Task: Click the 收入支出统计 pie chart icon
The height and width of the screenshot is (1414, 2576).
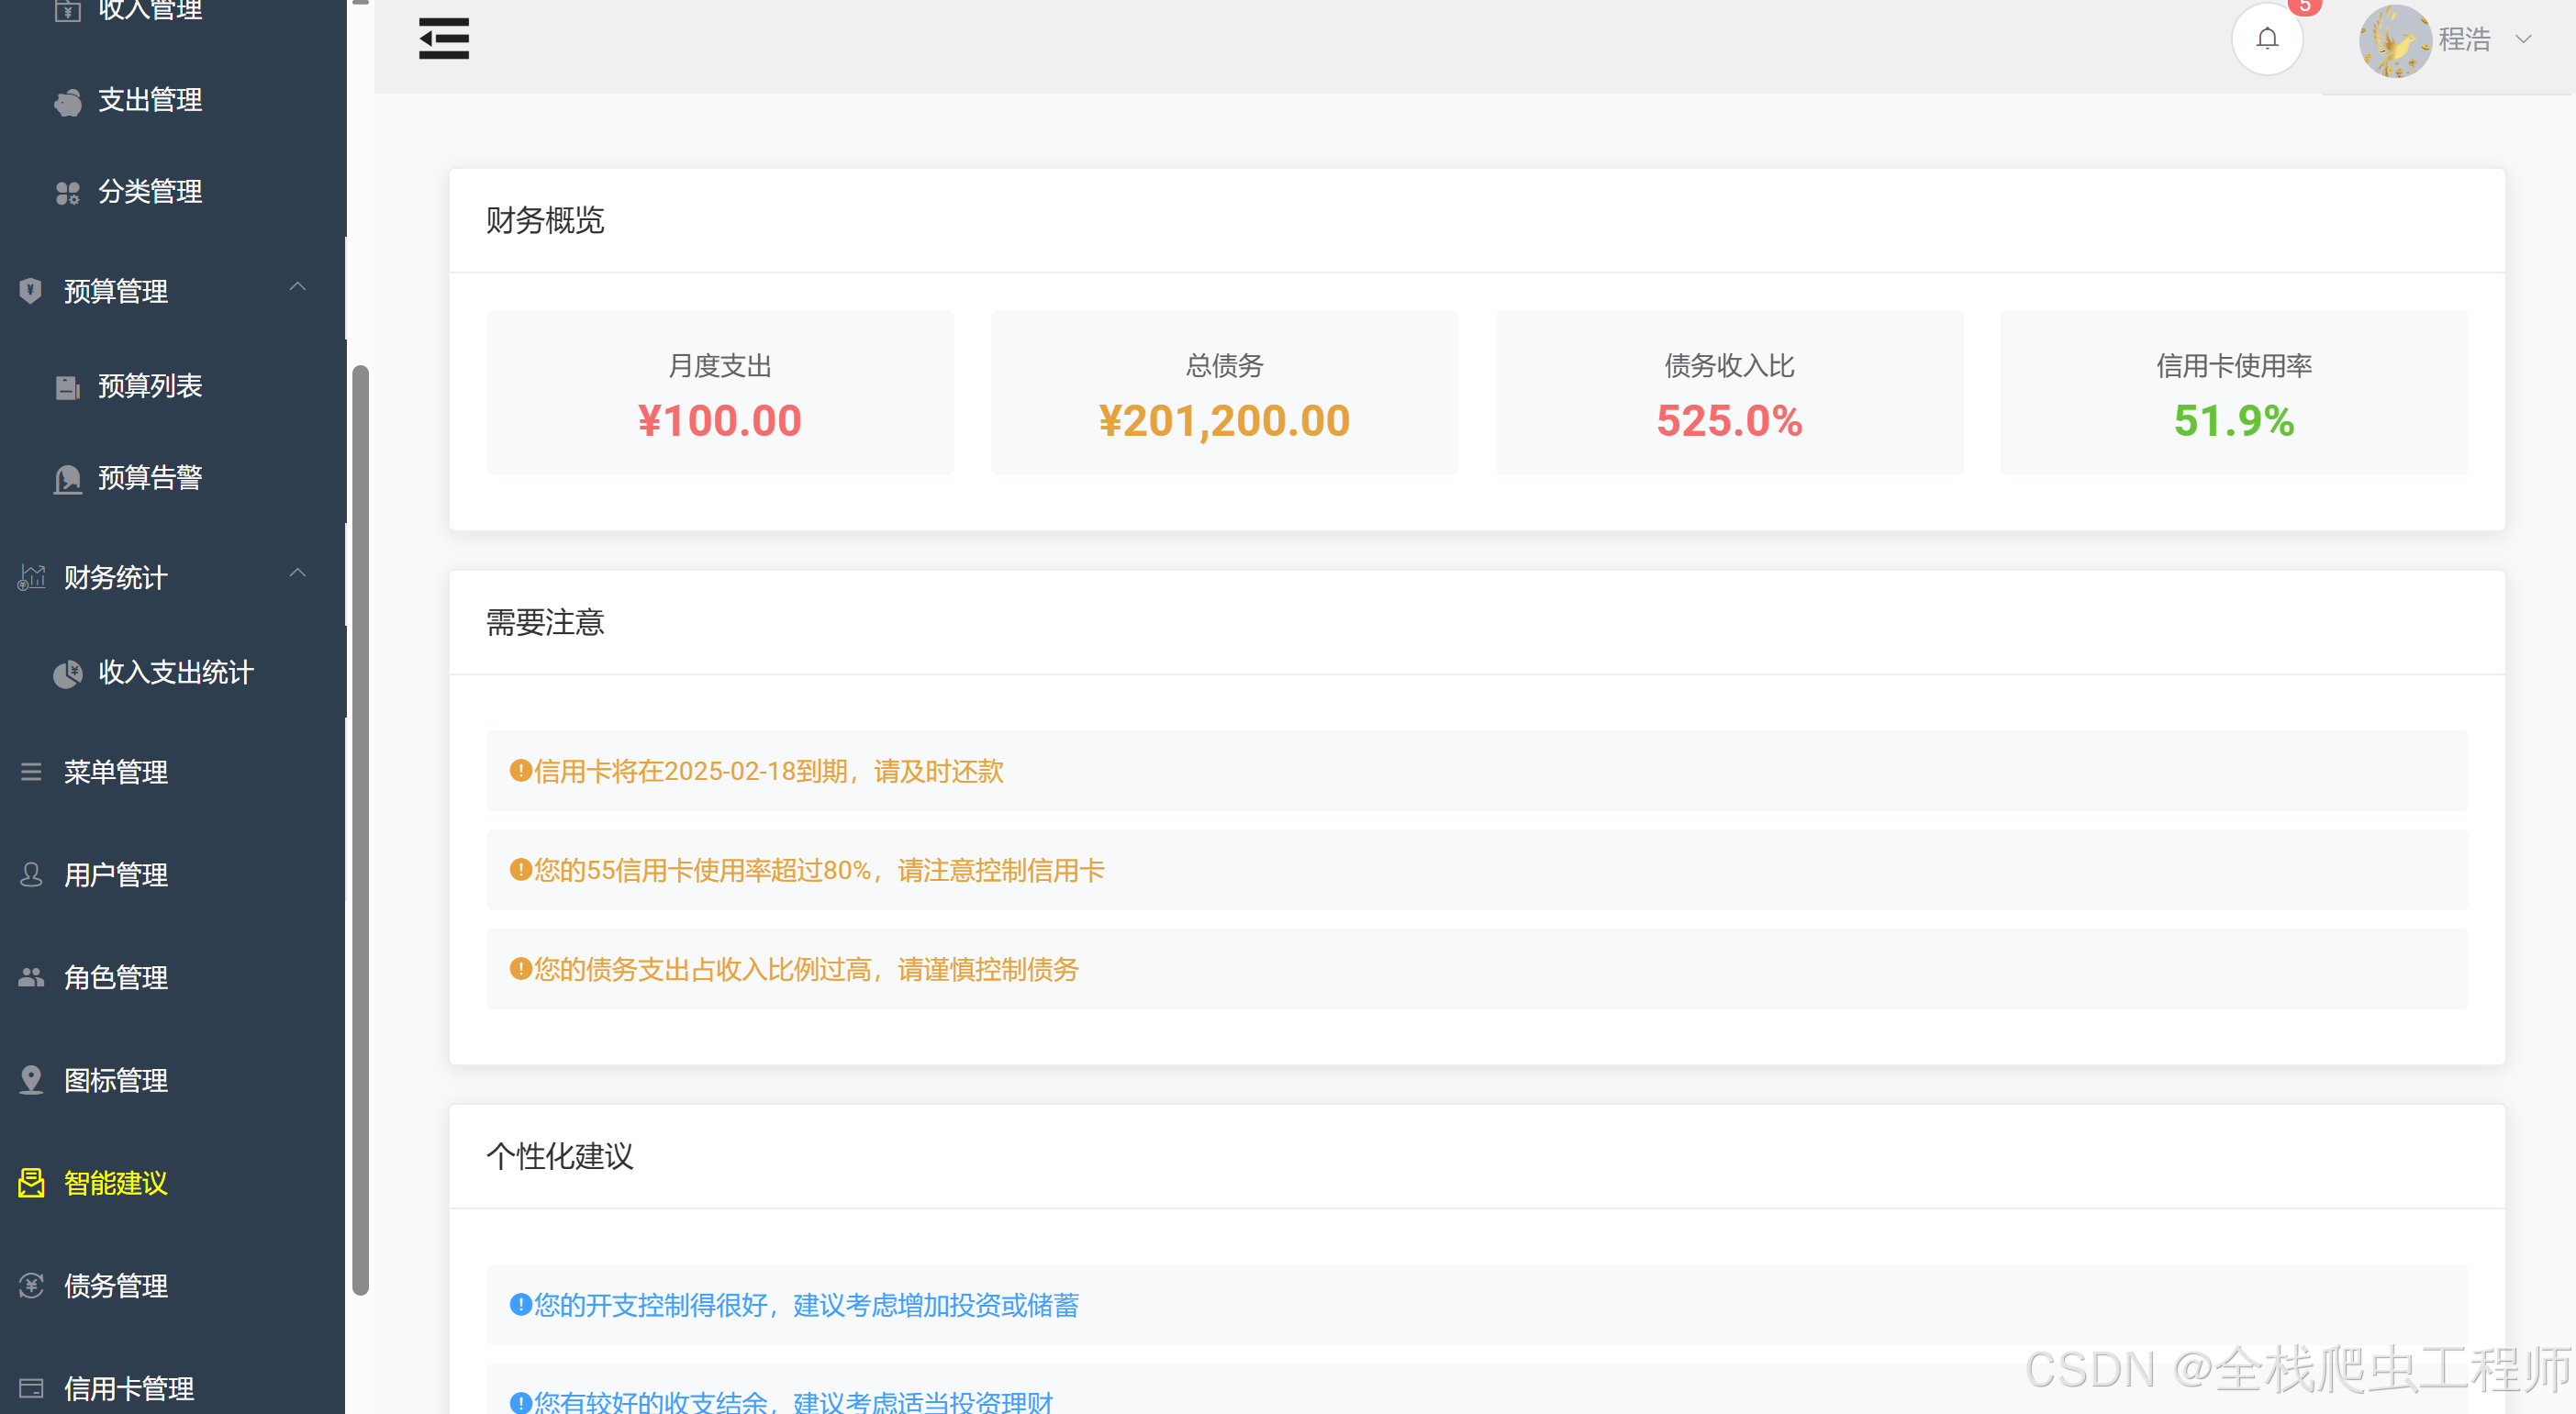Action: 68,674
